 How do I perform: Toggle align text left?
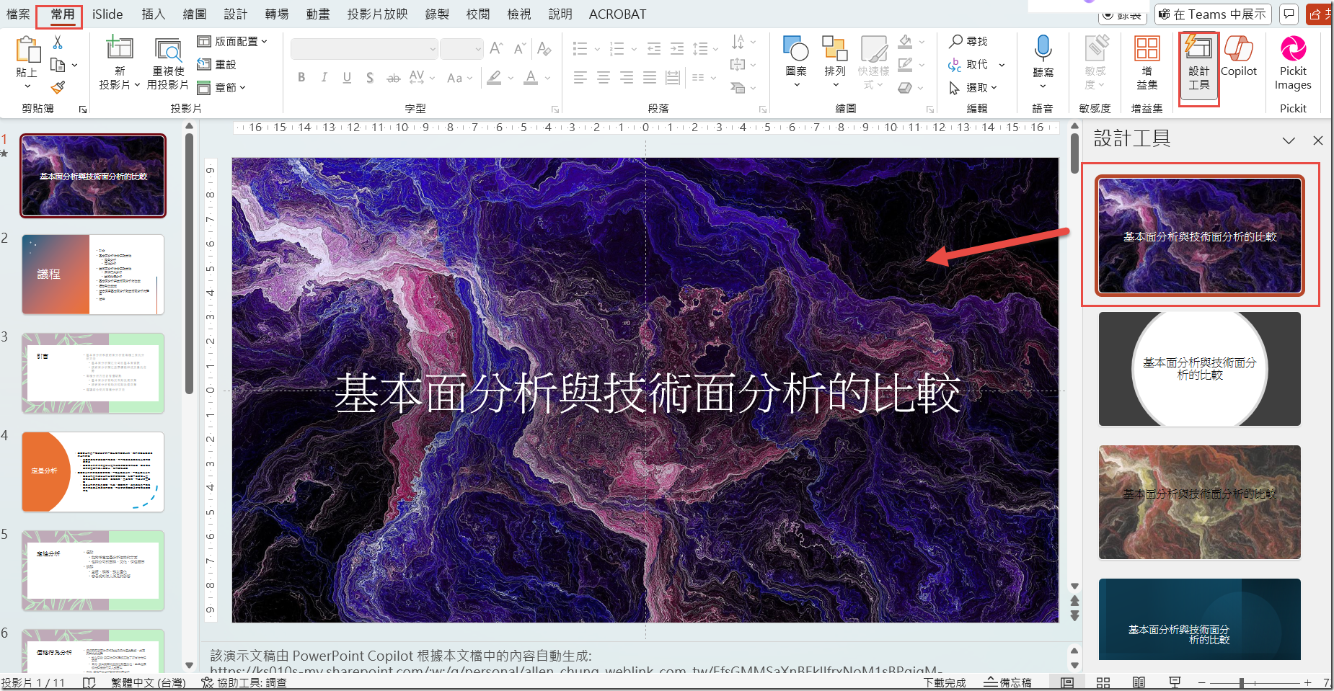tap(580, 77)
